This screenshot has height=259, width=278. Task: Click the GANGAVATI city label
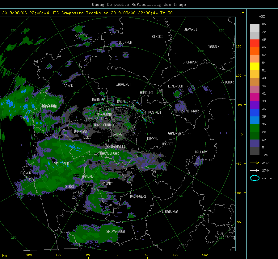click(x=176, y=133)
